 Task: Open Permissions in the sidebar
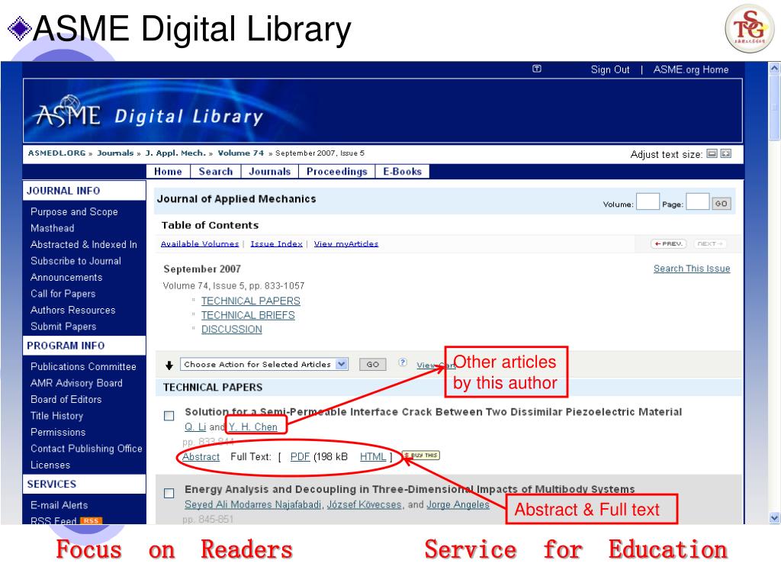tap(58, 433)
